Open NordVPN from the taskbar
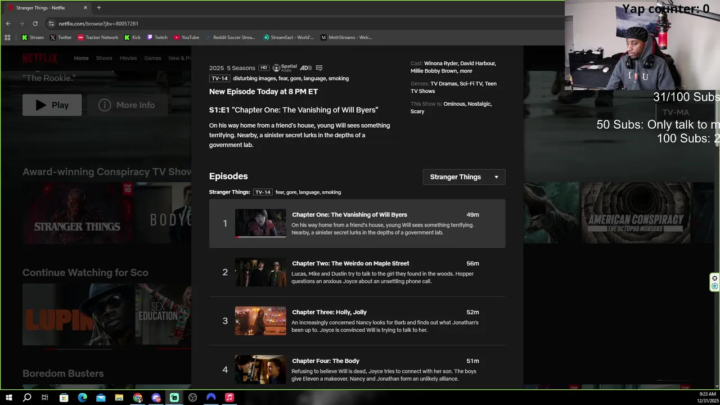720x405 pixels. 211,398
